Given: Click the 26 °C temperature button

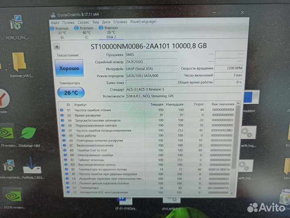Looking at the screenshot, I should (71, 92).
